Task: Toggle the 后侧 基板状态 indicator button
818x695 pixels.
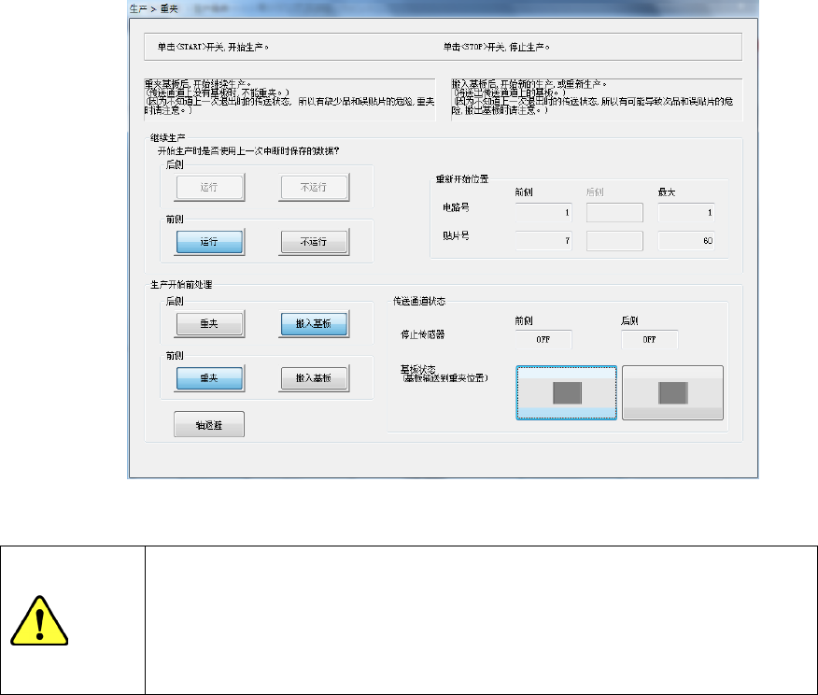Action: 673,393
